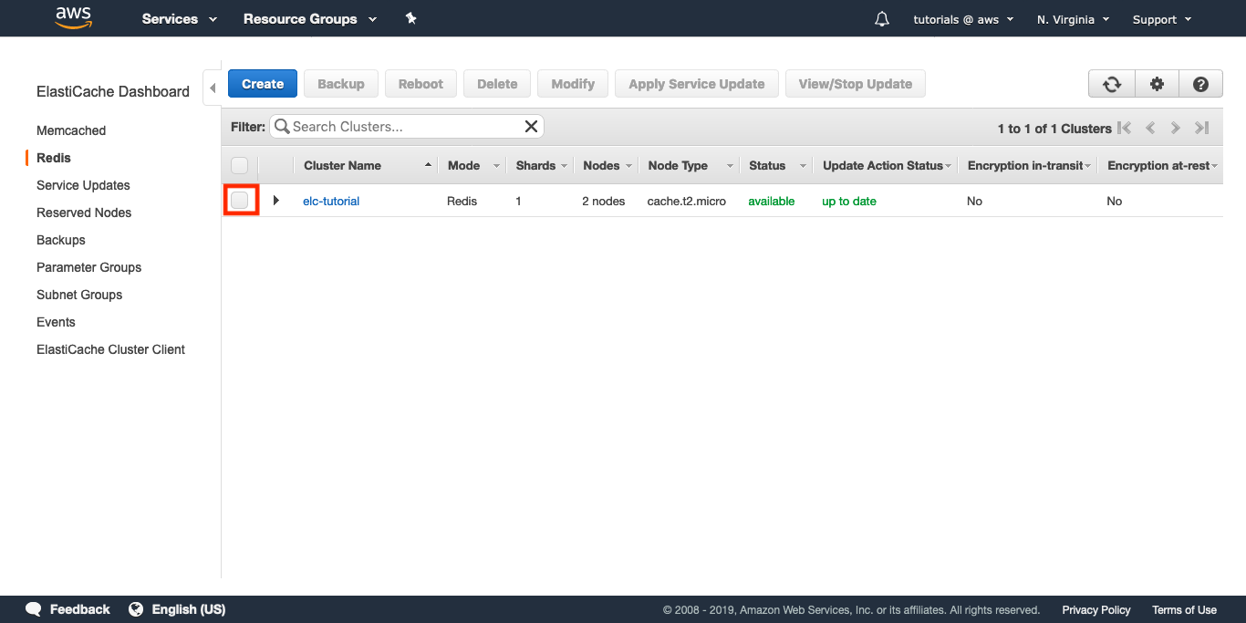Toggle the select-all clusters header checkbox

239,165
